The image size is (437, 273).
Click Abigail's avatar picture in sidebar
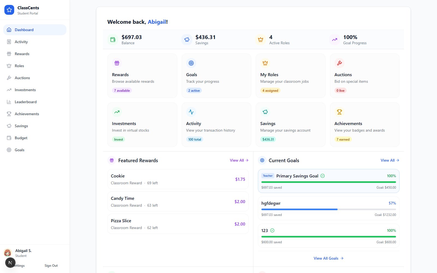point(8,253)
